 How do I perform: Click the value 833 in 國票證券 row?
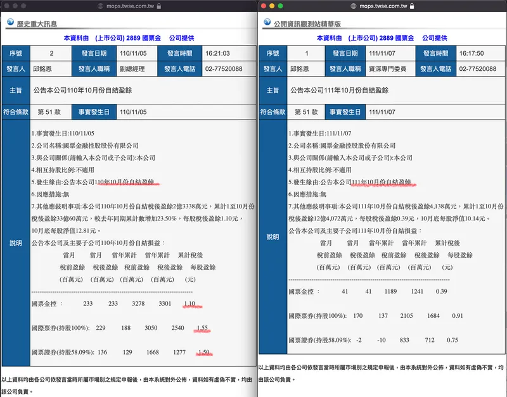point(404,340)
